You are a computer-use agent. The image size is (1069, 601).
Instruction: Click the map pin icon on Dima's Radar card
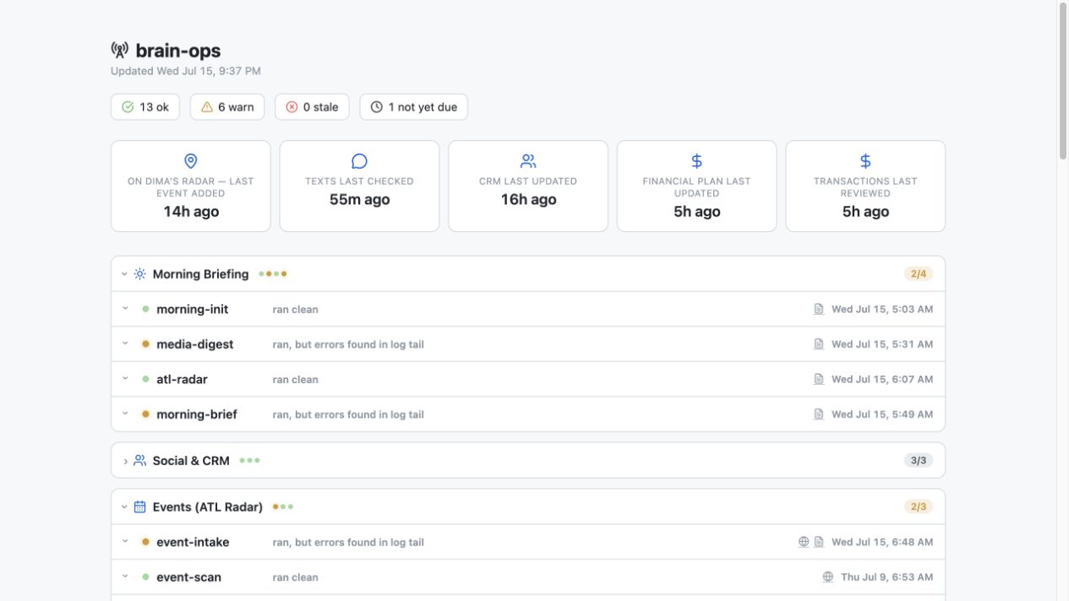pos(191,160)
